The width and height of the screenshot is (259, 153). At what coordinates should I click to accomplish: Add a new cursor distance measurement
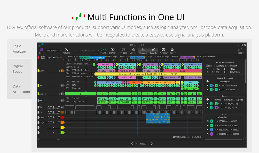click(207, 81)
